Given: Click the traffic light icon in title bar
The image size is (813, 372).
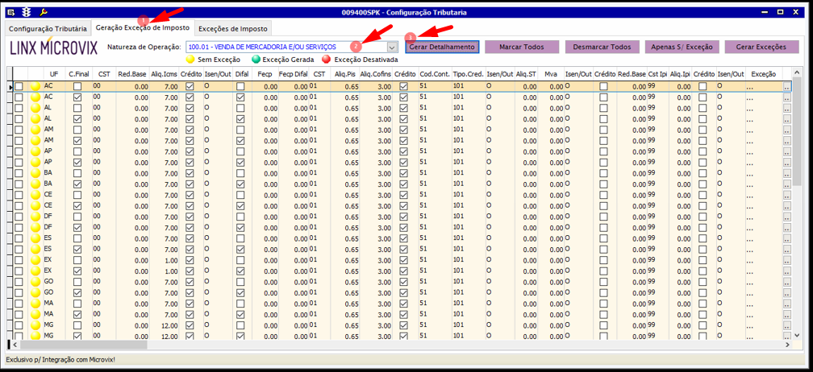Looking at the screenshot, I should pos(27,13).
